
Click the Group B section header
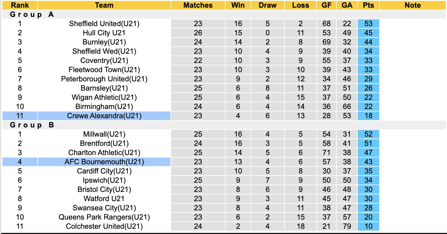click(x=32, y=125)
